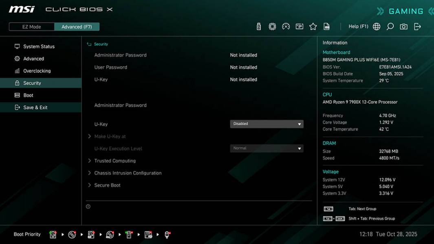Open Favorites with the star icon
This screenshot has height=244, width=434.
pyautogui.click(x=313, y=26)
